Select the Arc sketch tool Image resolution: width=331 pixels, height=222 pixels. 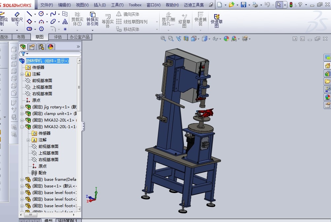(x=41, y=21)
